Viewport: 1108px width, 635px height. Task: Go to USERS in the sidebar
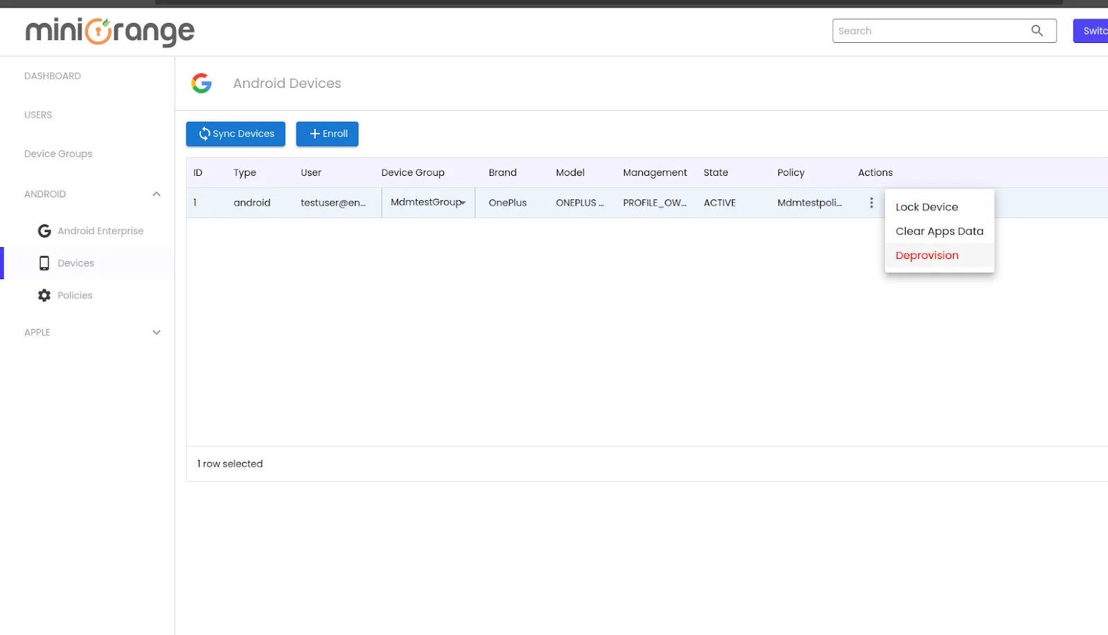point(38,115)
